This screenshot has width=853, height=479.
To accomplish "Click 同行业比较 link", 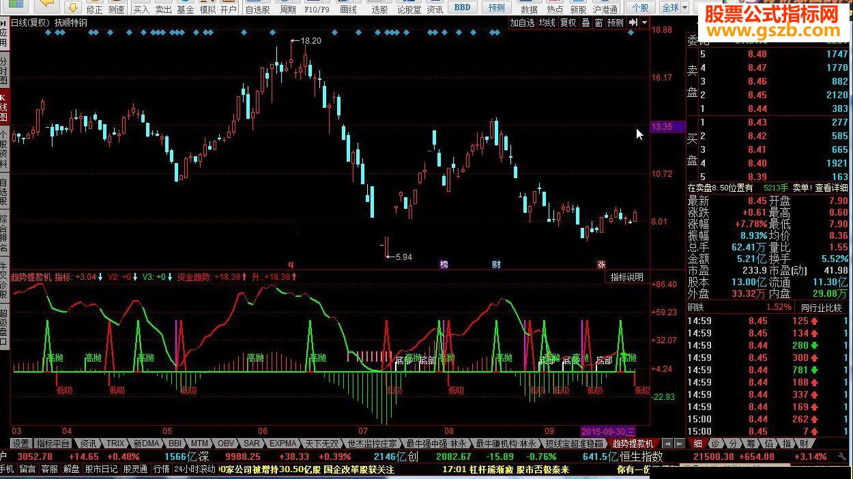I will [x=821, y=307].
